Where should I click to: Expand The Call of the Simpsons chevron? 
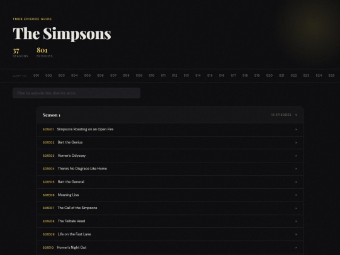tap(296, 208)
